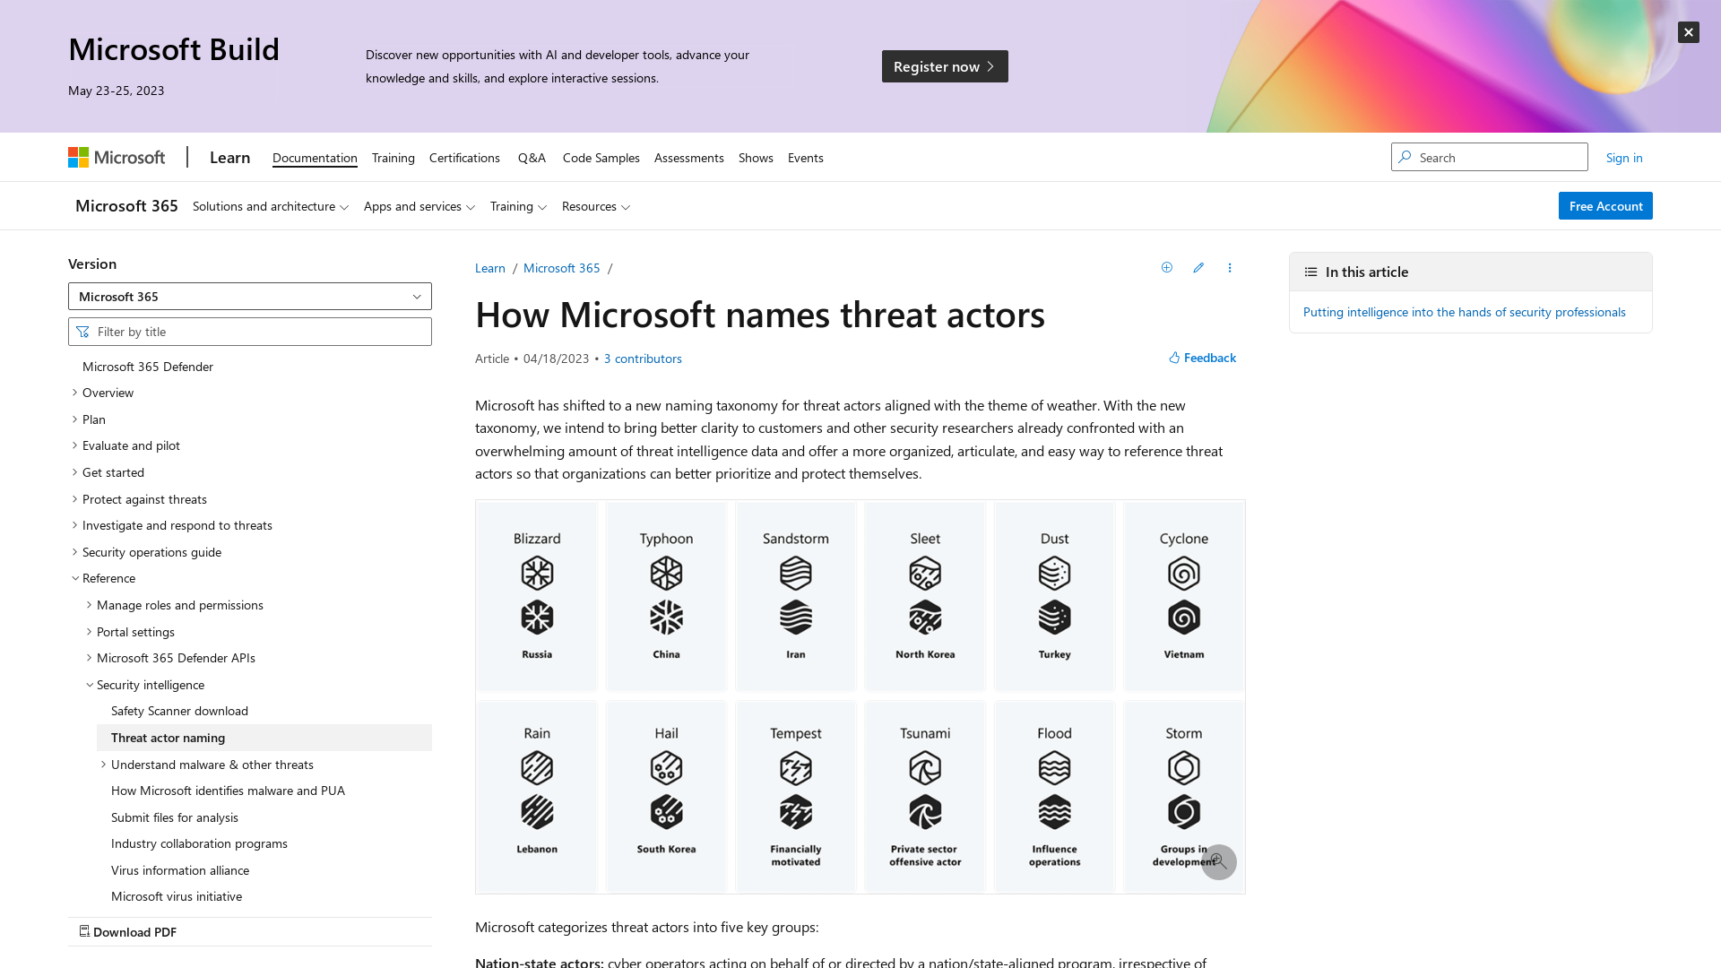Collapse Security intelligence section
Screen dimensions: 1721x968
point(90,685)
